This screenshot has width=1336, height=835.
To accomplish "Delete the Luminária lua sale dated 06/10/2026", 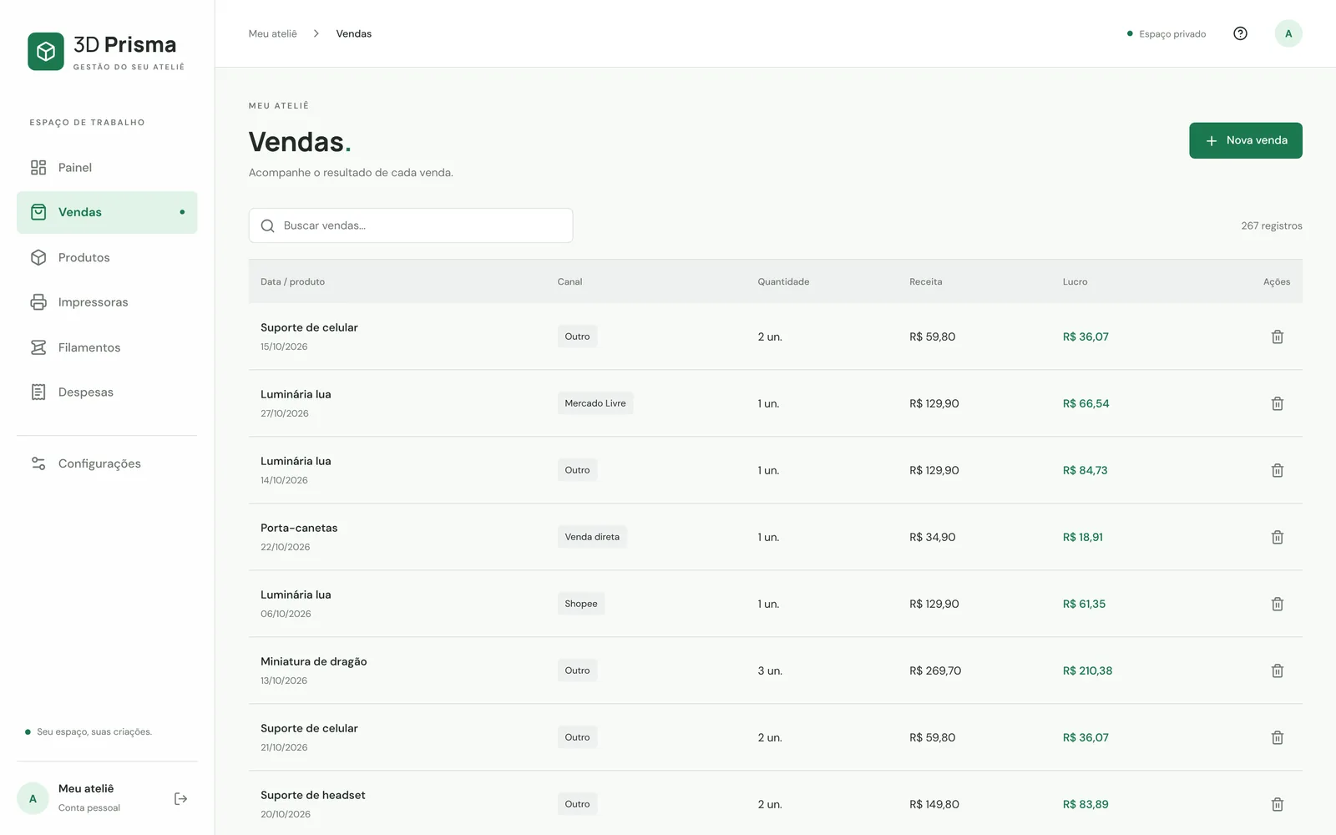I will (x=1277, y=604).
